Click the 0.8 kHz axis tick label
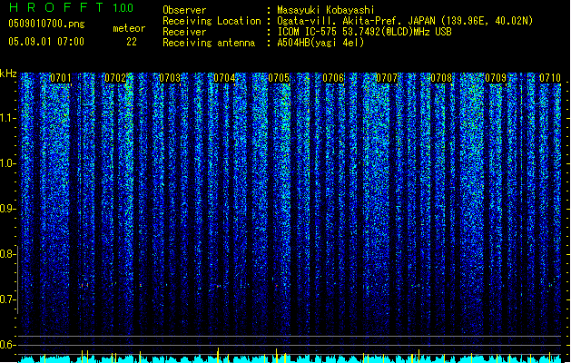571x363 pixels. (7, 254)
